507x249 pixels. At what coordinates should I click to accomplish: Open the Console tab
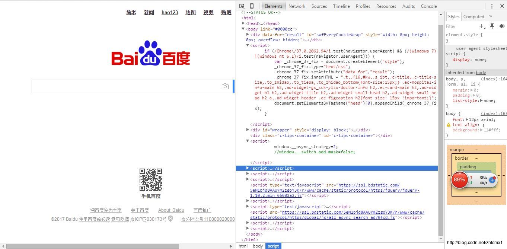429,6
